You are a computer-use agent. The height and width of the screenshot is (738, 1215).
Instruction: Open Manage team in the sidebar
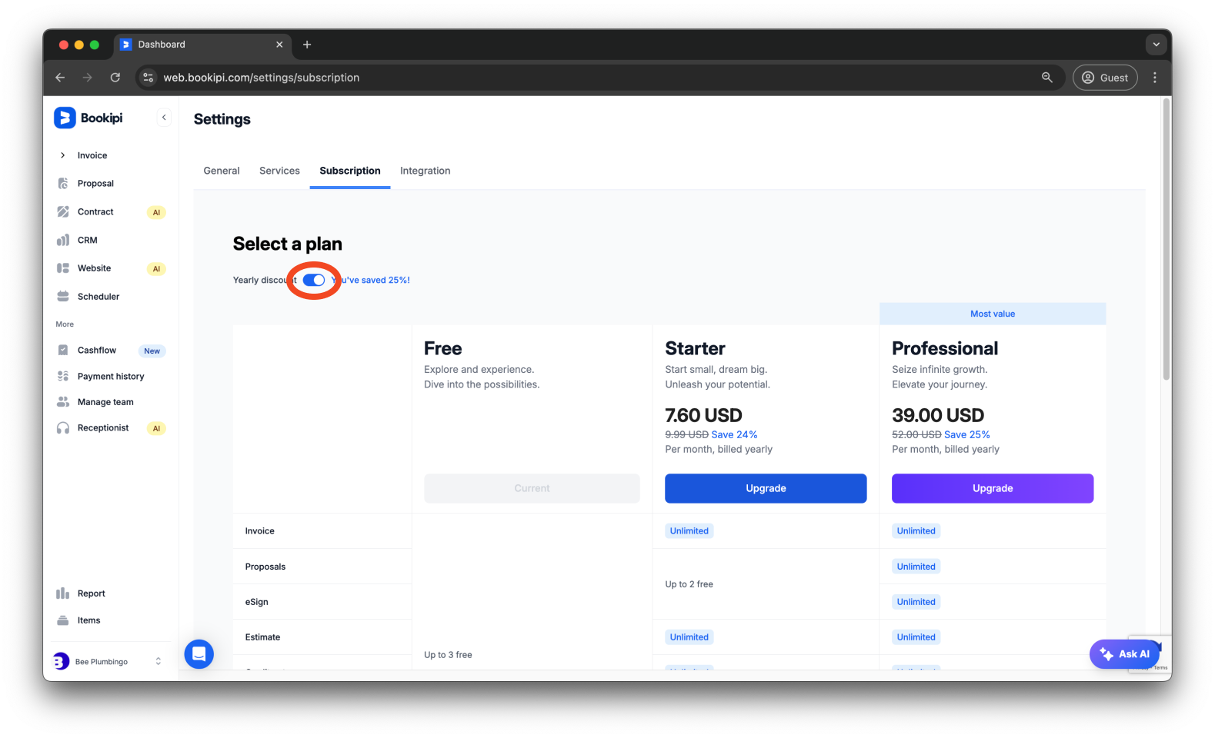(105, 402)
